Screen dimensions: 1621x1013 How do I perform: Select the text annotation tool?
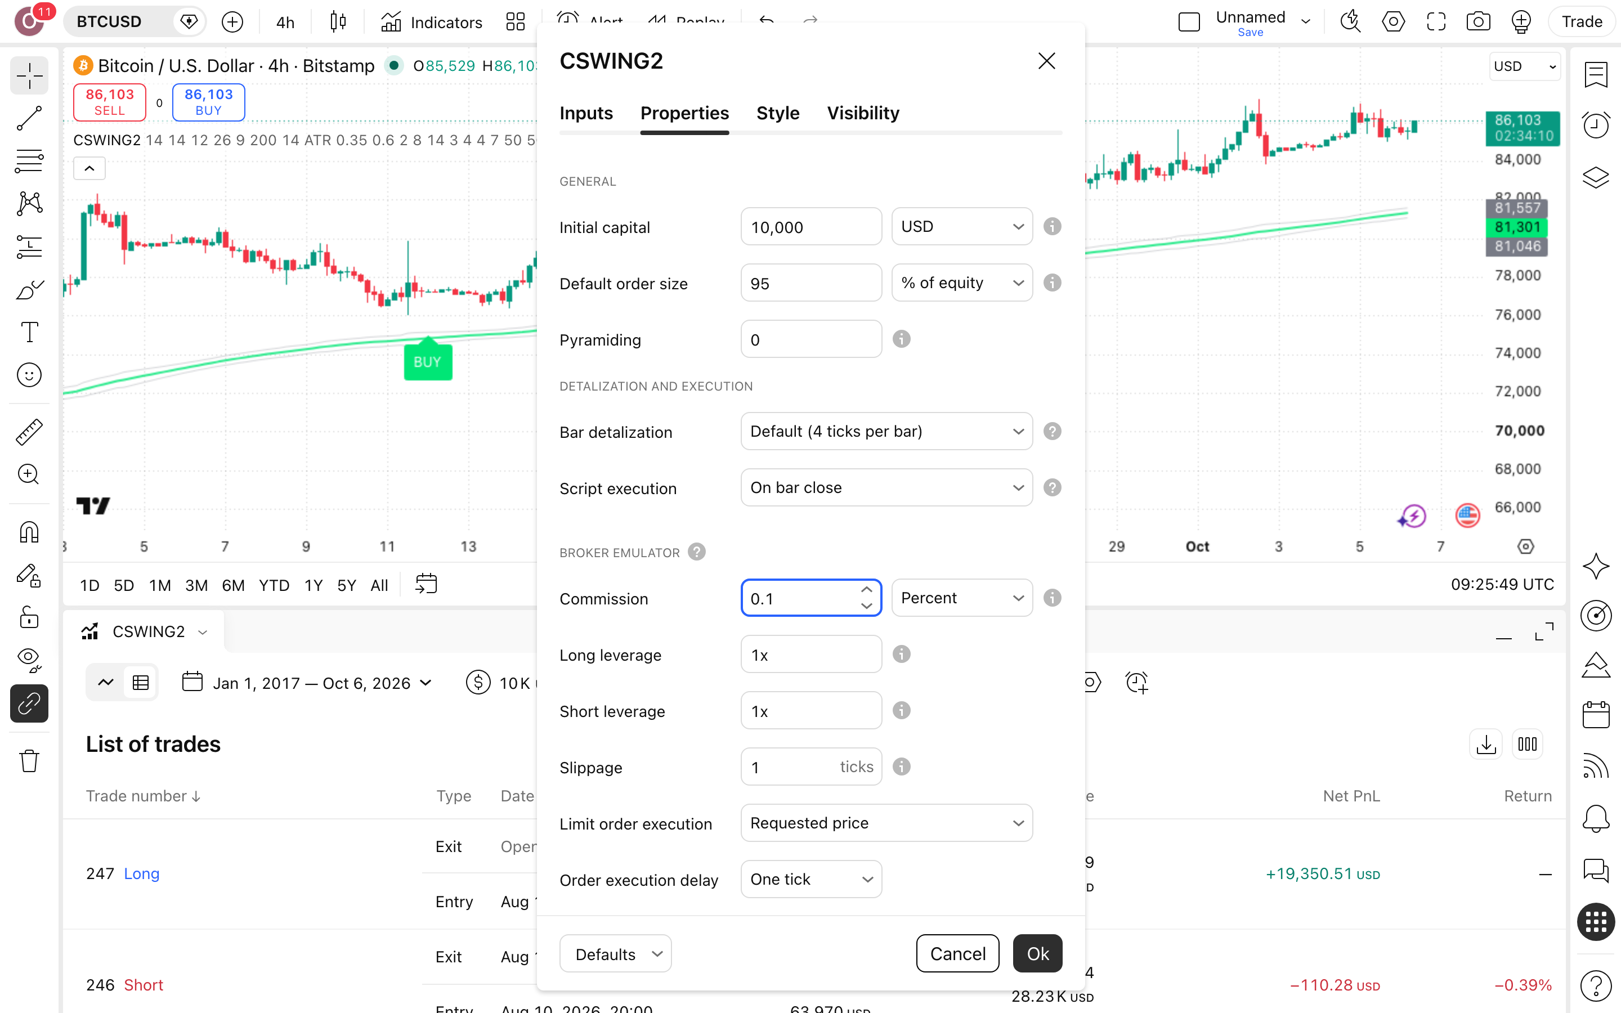coord(29,332)
